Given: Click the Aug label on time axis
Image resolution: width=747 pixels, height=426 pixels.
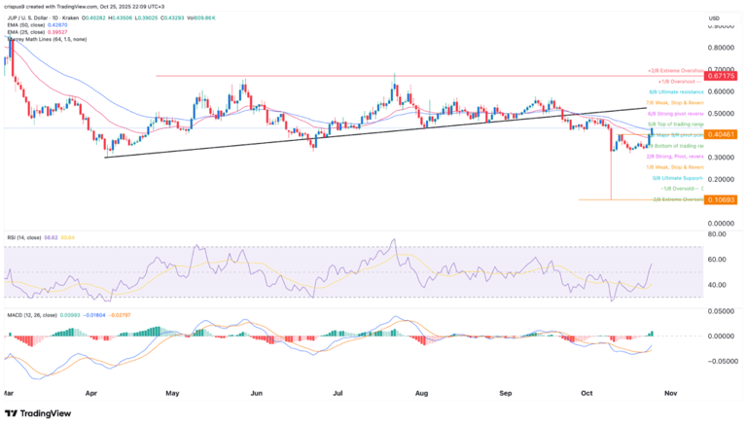Looking at the screenshot, I should pyautogui.click(x=421, y=393).
